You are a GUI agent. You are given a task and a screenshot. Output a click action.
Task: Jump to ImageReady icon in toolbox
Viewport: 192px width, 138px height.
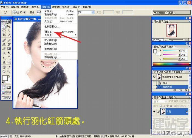pyautogui.click(x=6, y=98)
